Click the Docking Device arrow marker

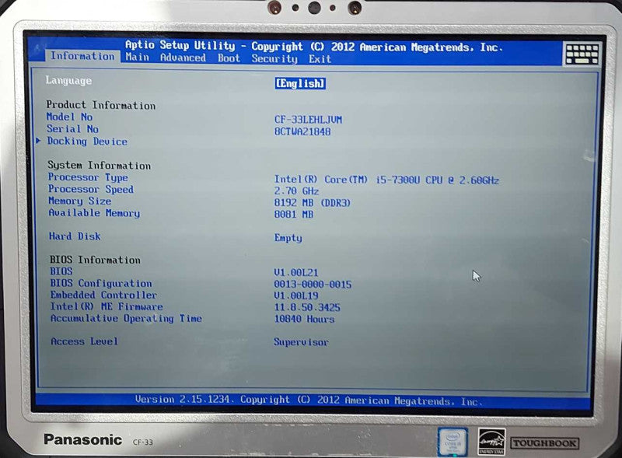pos(38,141)
